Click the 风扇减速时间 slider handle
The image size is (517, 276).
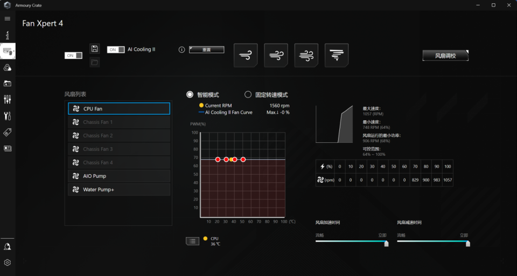pyautogui.click(x=467, y=244)
